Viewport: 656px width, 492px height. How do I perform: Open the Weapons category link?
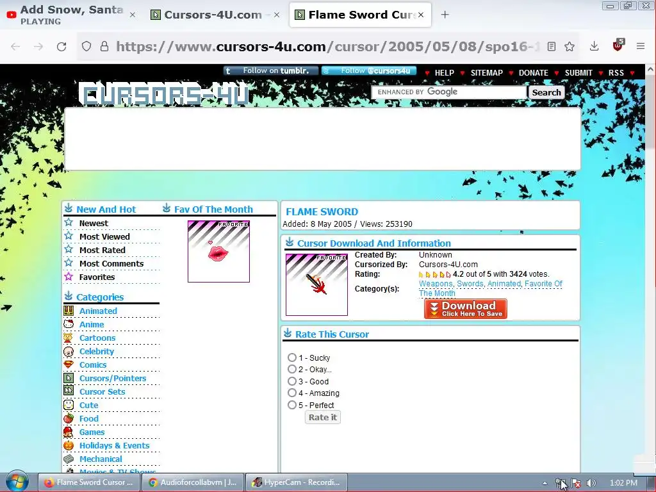point(436,284)
